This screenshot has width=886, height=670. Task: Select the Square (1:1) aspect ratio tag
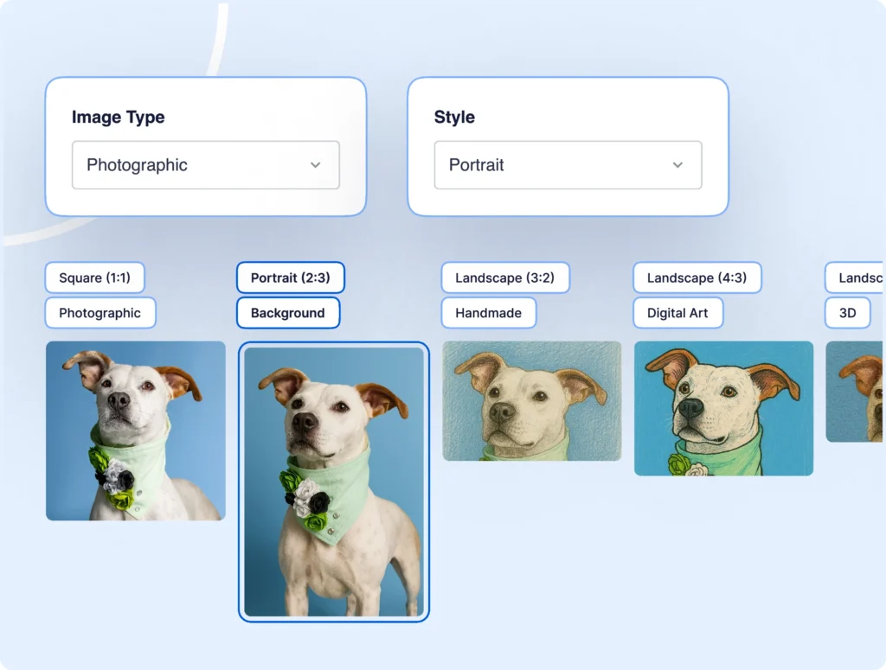(94, 278)
